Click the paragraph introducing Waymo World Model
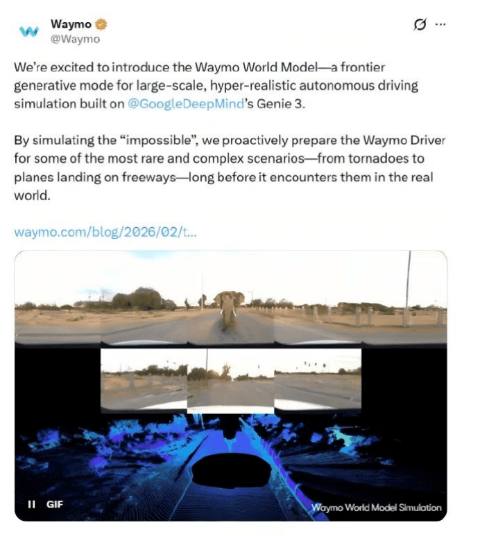The height and width of the screenshot is (536, 480). [x=216, y=85]
